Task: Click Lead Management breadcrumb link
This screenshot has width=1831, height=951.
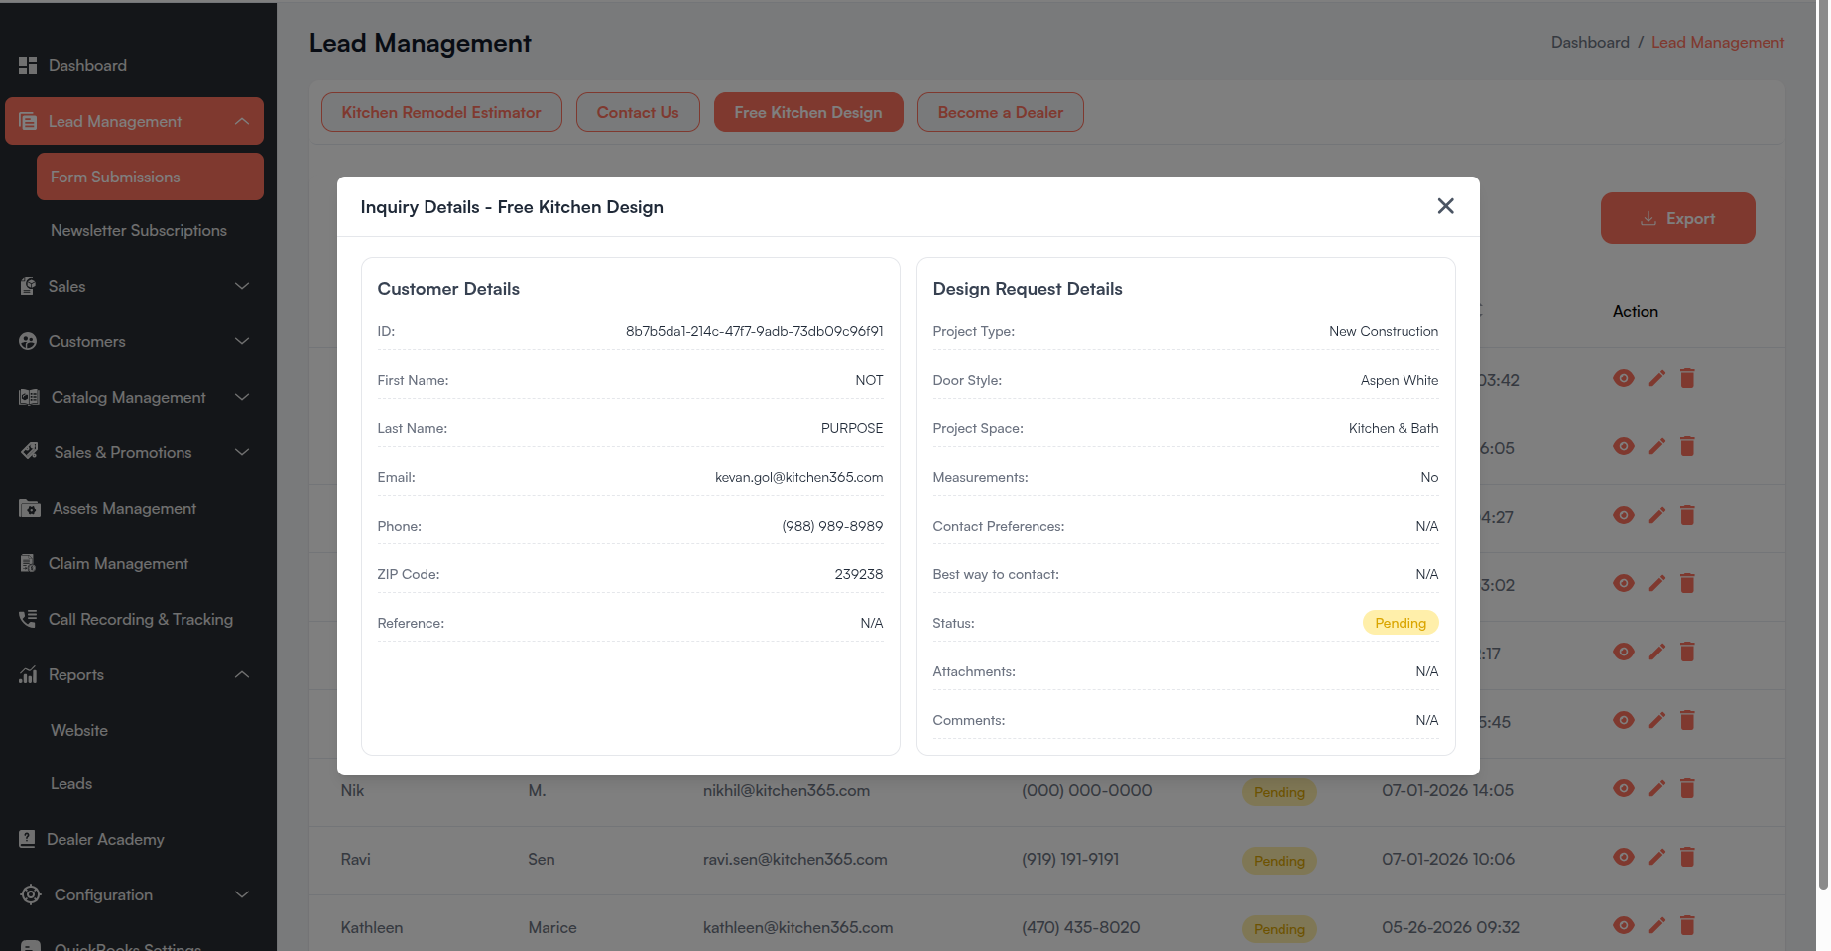Action: (1717, 42)
